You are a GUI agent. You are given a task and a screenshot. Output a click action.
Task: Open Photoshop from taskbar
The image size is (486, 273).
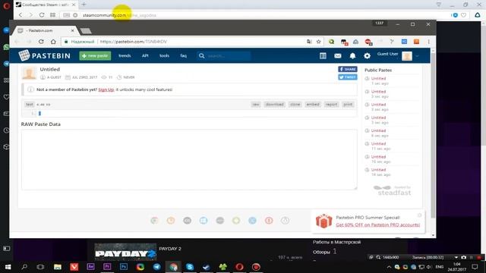pyautogui.click(x=123, y=267)
